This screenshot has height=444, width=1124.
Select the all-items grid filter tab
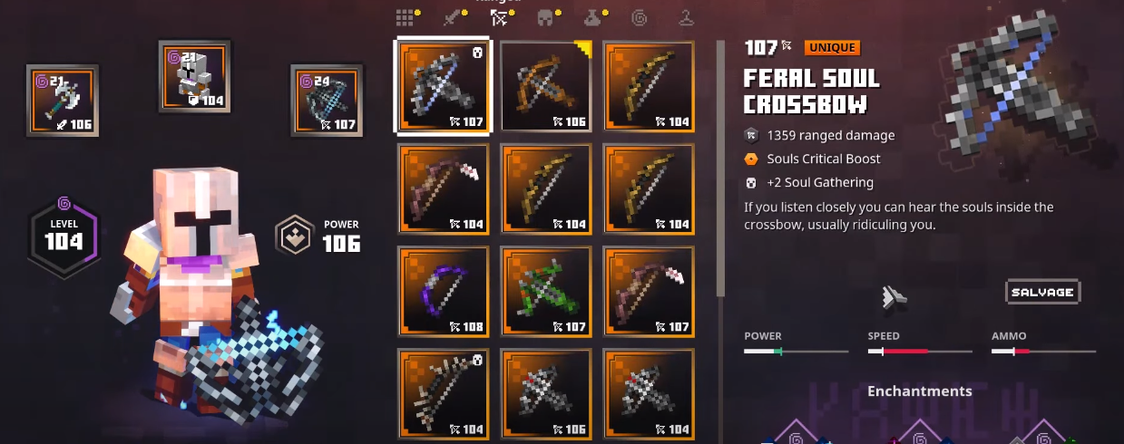pos(406,17)
